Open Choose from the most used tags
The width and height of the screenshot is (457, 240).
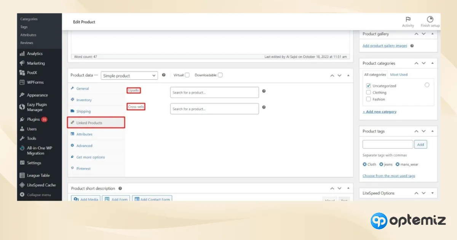(x=389, y=176)
